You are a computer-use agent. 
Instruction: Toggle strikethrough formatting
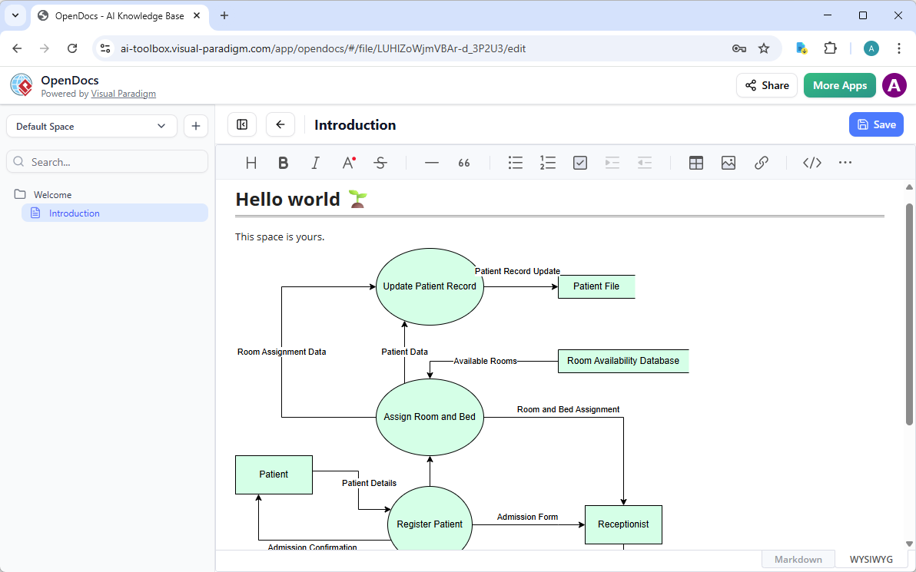click(x=380, y=162)
